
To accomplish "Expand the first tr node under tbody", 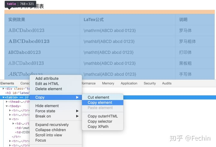I will click(10, 110).
